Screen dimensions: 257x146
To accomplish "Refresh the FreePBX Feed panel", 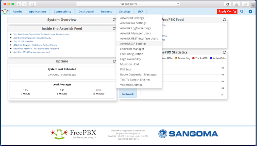I will pyautogui.click(x=224, y=20).
